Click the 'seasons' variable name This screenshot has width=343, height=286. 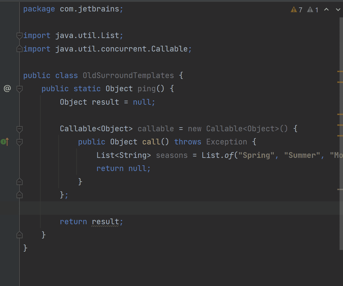pos(172,155)
